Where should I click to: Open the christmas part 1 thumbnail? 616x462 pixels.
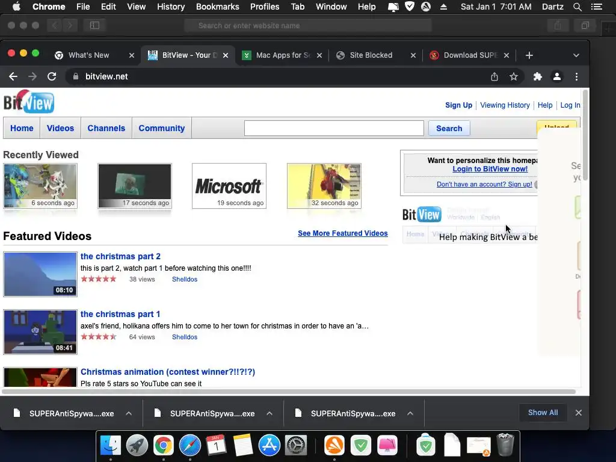pyautogui.click(x=40, y=332)
